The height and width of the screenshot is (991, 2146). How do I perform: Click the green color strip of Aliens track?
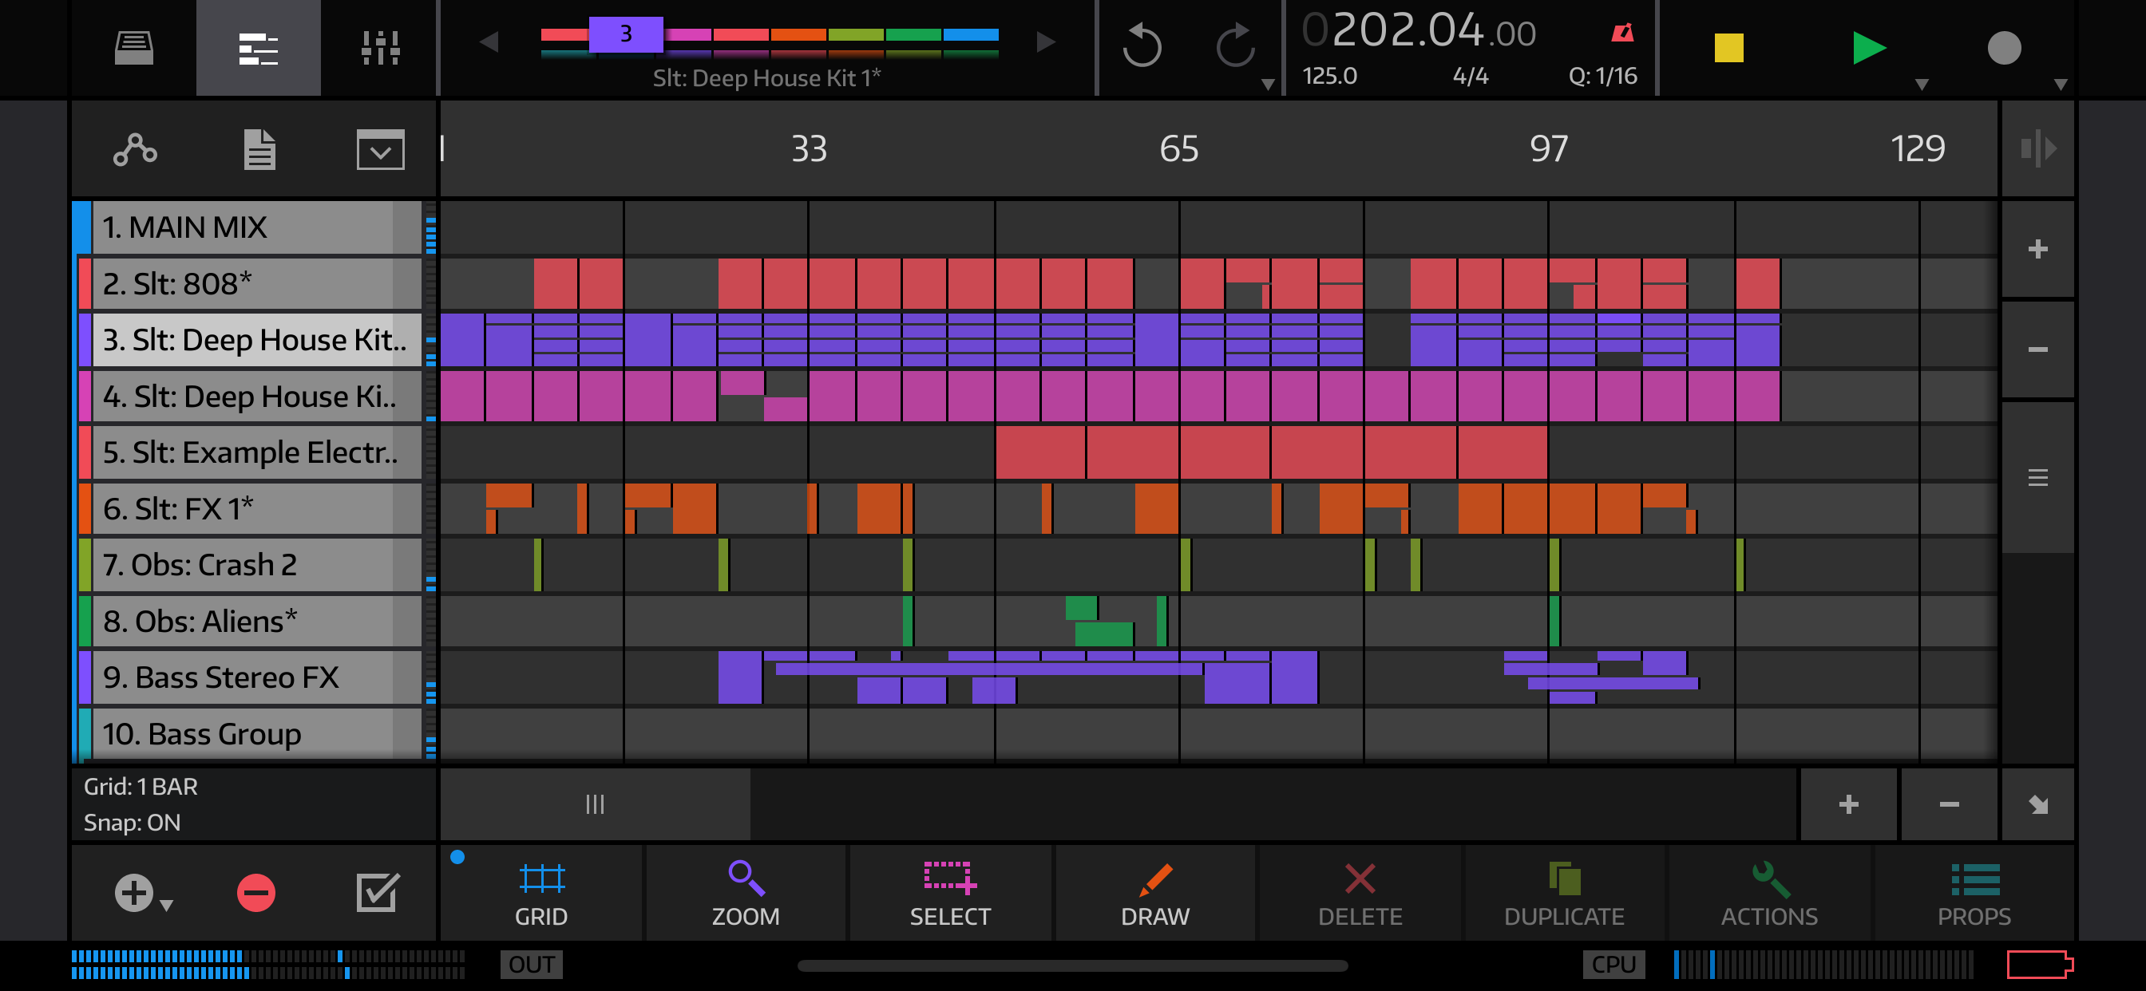click(x=84, y=622)
